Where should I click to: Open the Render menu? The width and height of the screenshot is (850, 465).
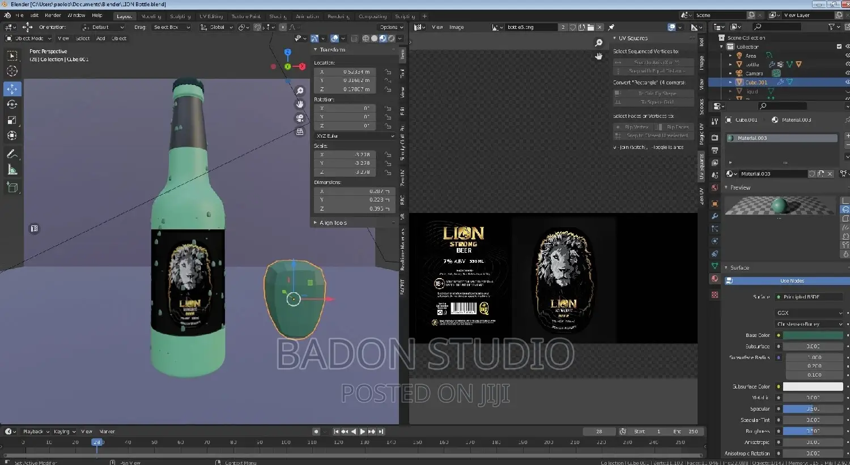53,15
